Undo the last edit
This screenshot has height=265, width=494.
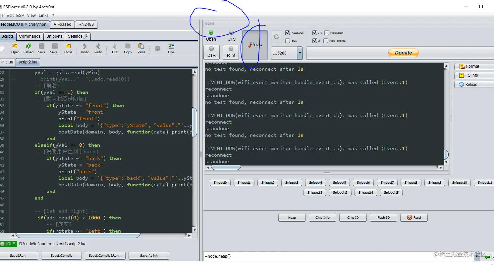coord(85,48)
